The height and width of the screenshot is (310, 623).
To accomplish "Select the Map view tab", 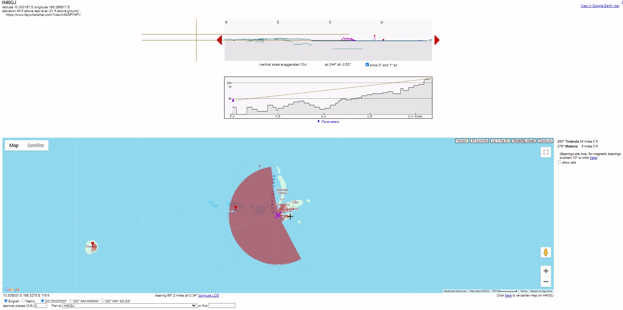I will 14,145.
